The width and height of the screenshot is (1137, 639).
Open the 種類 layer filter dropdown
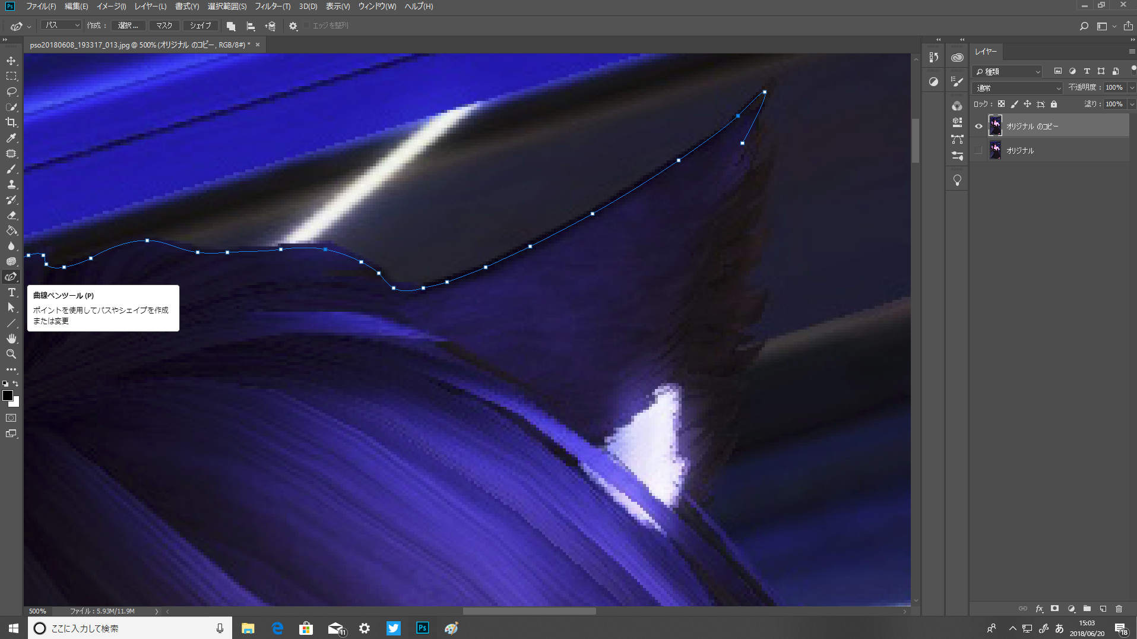pos(1008,71)
